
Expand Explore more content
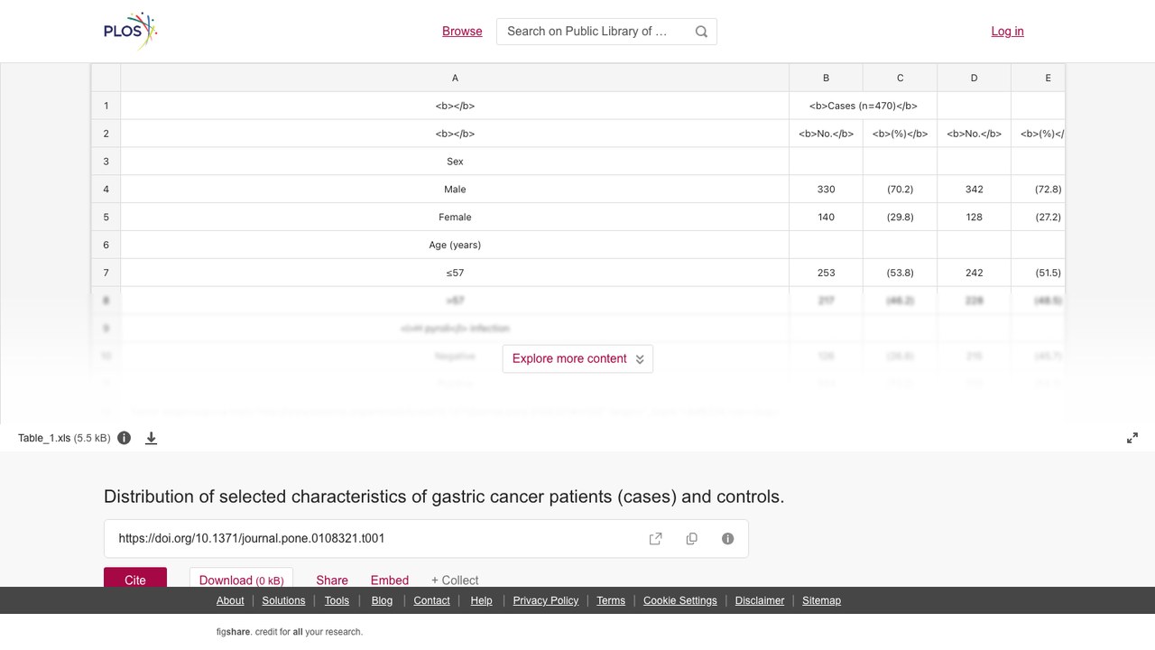click(x=577, y=358)
